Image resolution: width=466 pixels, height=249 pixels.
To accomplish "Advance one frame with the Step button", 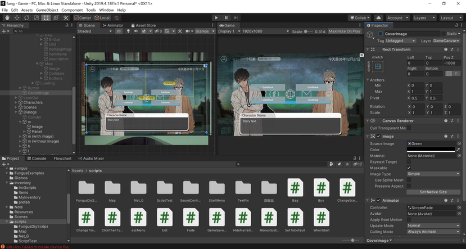I will (x=236, y=18).
